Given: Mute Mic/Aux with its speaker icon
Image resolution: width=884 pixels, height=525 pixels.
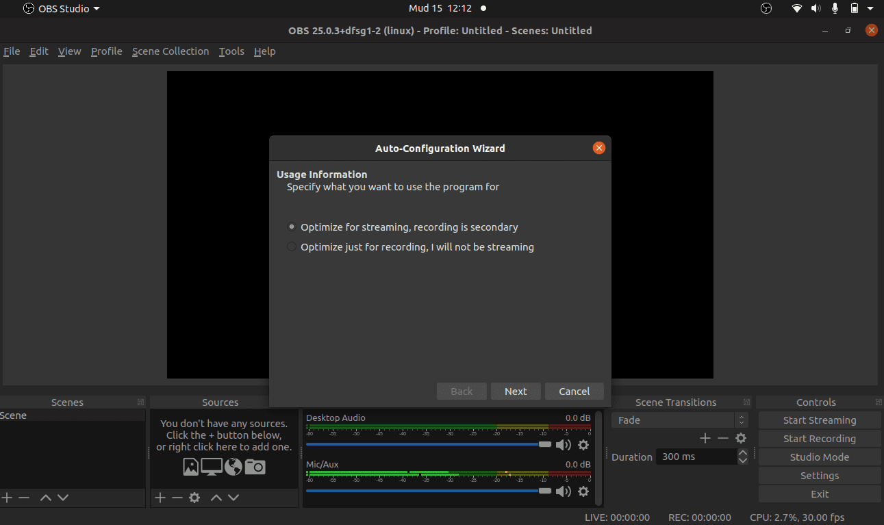Looking at the screenshot, I should [x=564, y=491].
